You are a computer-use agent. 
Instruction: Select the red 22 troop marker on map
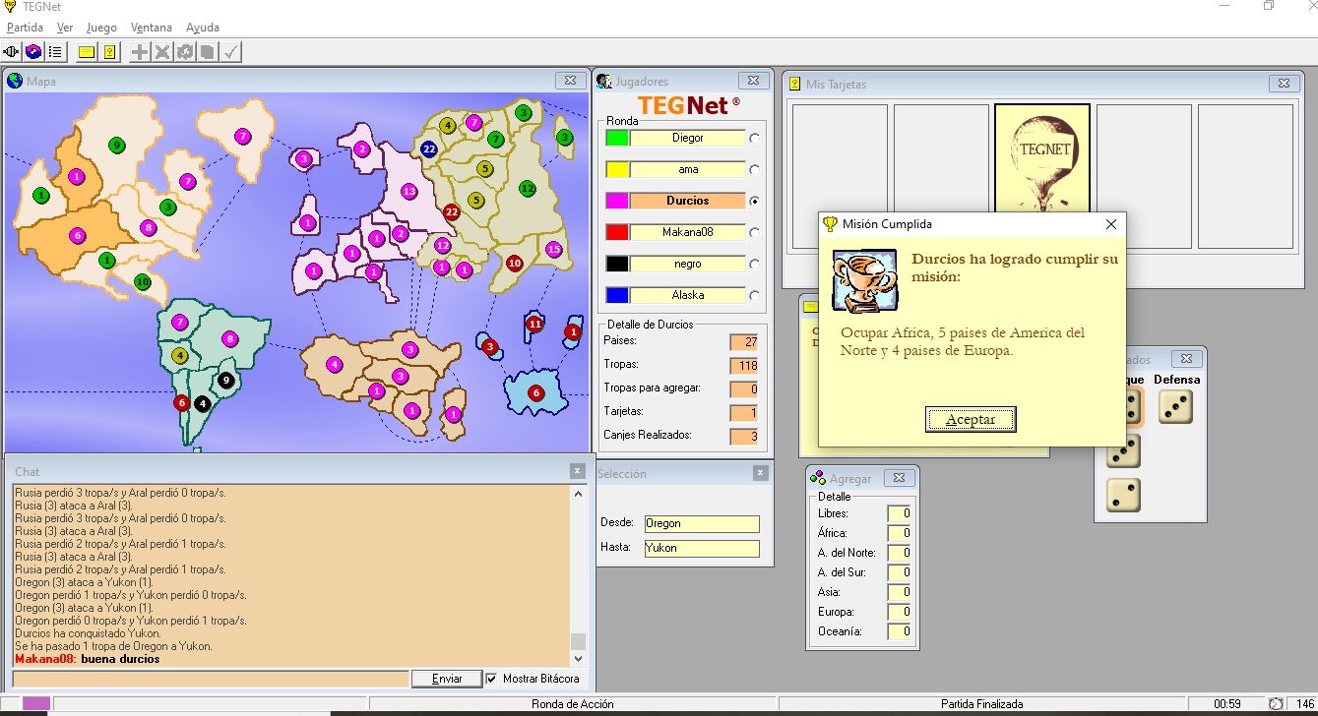(452, 211)
